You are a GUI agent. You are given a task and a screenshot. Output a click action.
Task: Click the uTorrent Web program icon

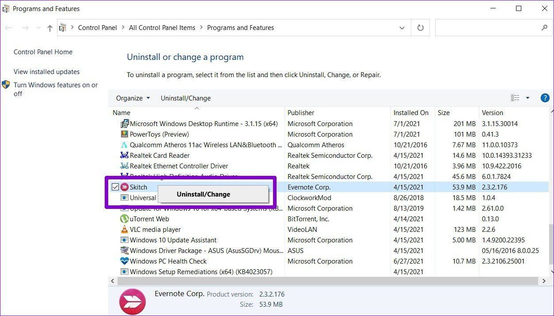coord(125,219)
